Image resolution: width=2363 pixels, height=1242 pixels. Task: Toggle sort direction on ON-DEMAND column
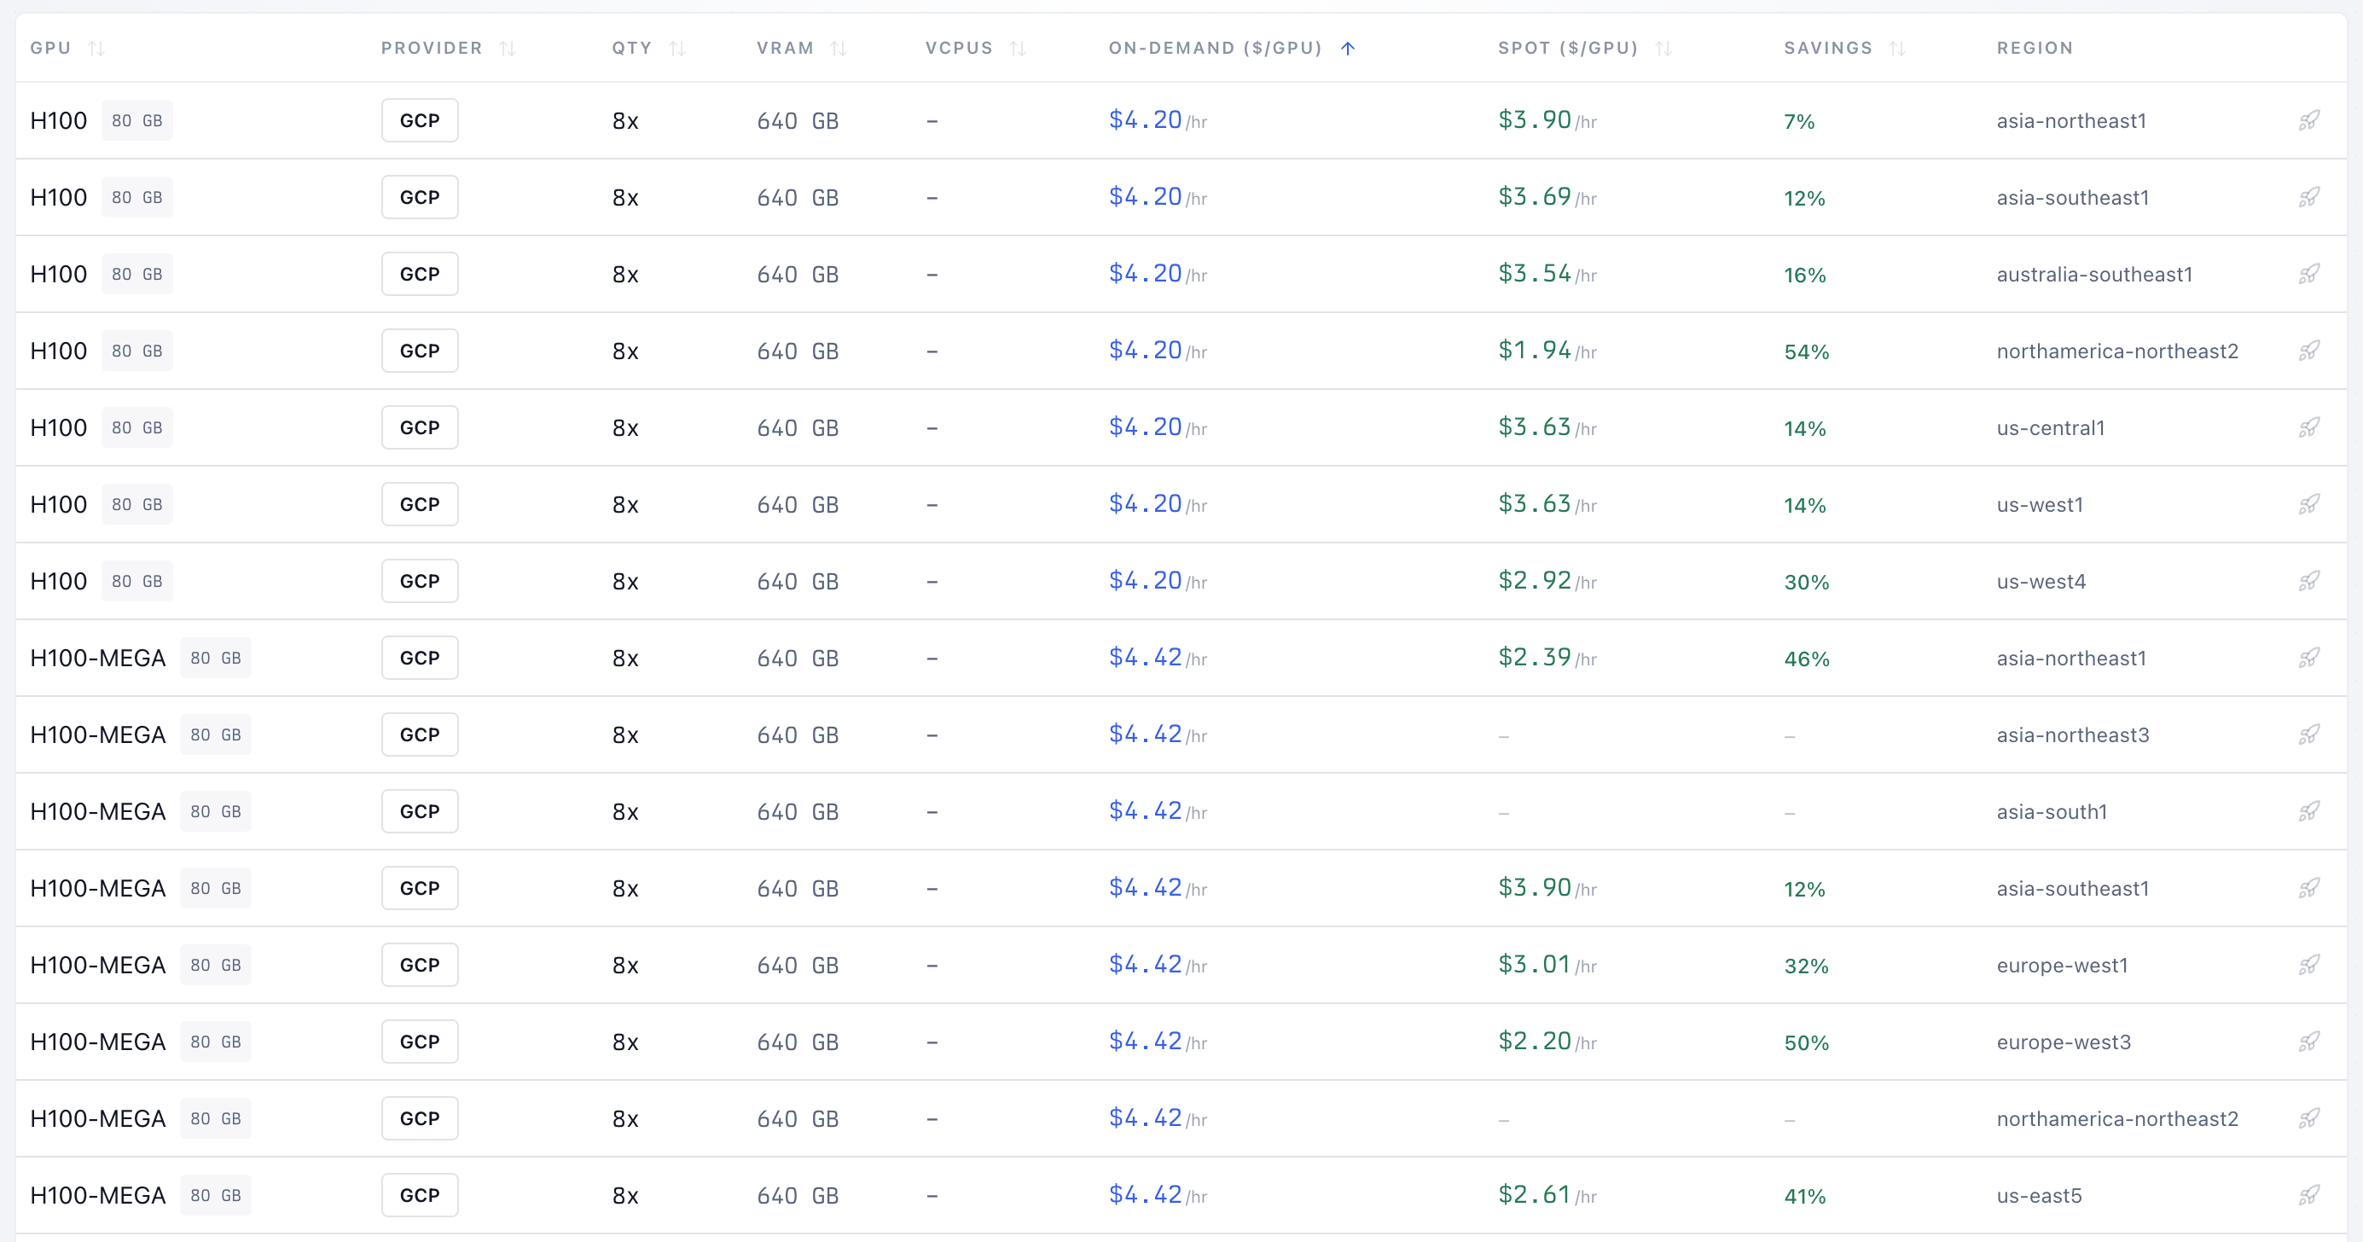[1347, 48]
